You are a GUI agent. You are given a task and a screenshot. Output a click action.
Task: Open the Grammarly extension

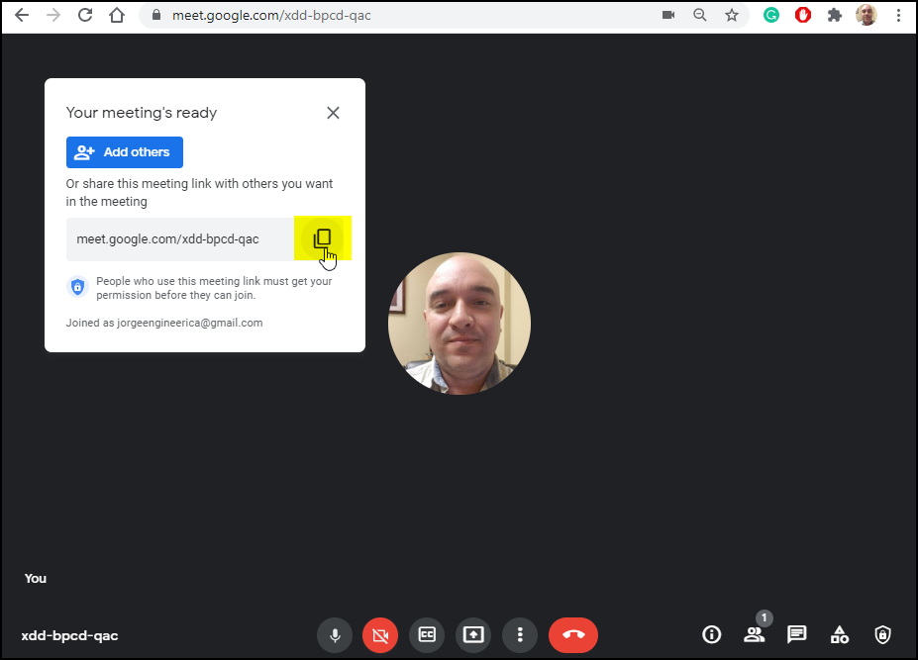click(x=771, y=15)
